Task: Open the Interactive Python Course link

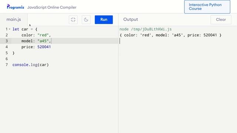Action: click(x=207, y=7)
